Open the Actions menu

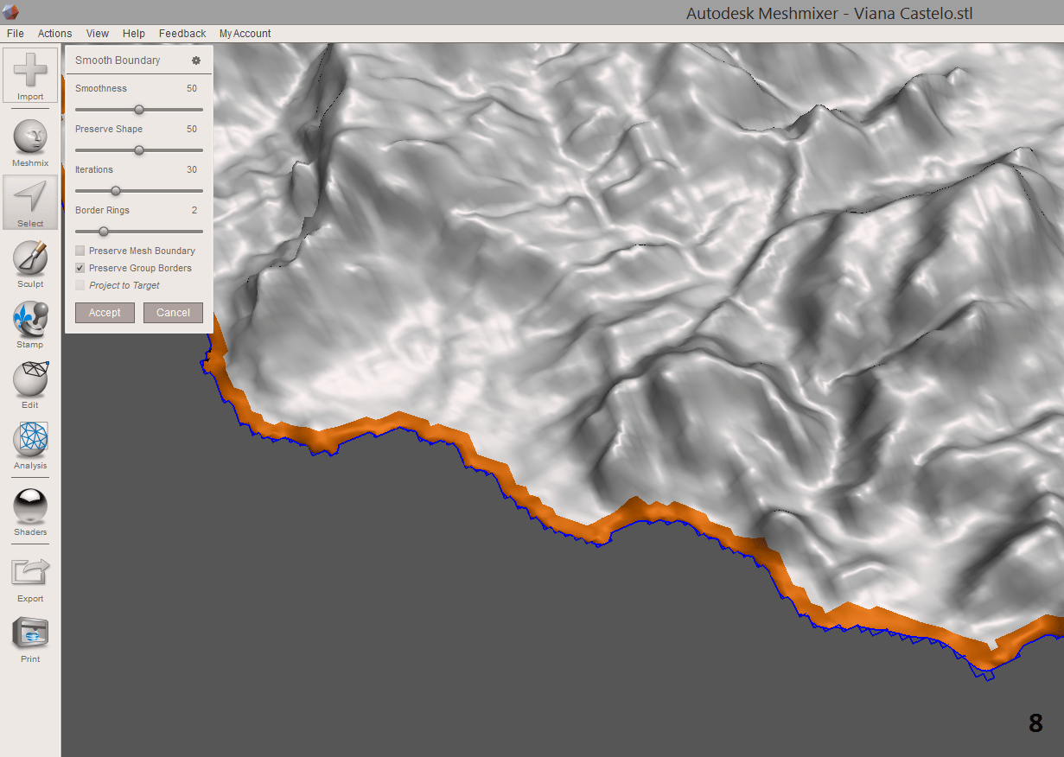pos(54,33)
